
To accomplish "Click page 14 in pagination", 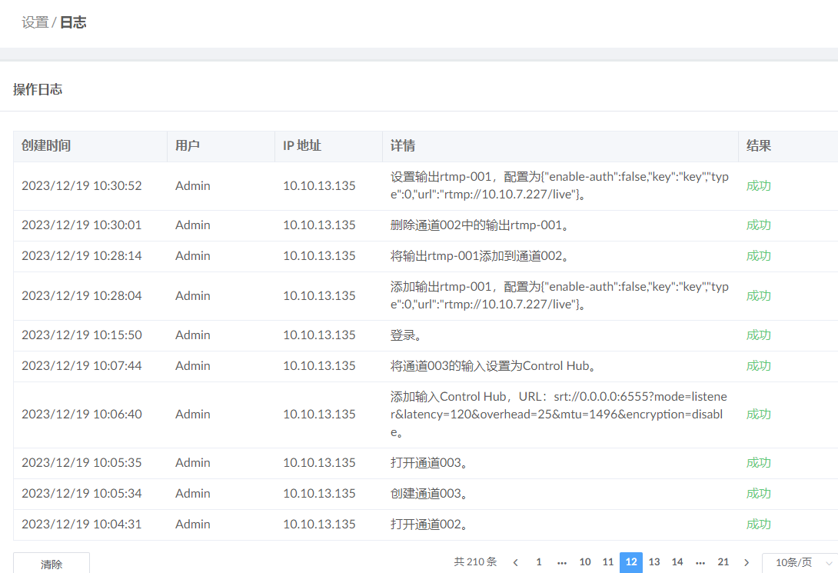I will pos(677,562).
